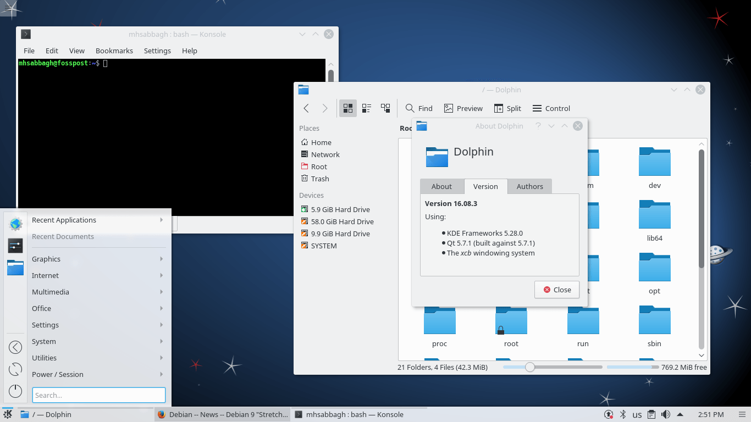Click the help question mark in About Dolphin
Image resolution: width=751 pixels, height=422 pixels.
537,126
